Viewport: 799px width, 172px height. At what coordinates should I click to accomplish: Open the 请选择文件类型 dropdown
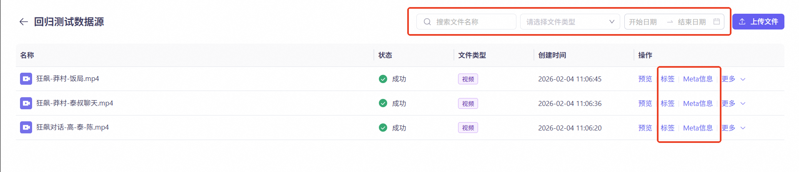[x=570, y=22]
